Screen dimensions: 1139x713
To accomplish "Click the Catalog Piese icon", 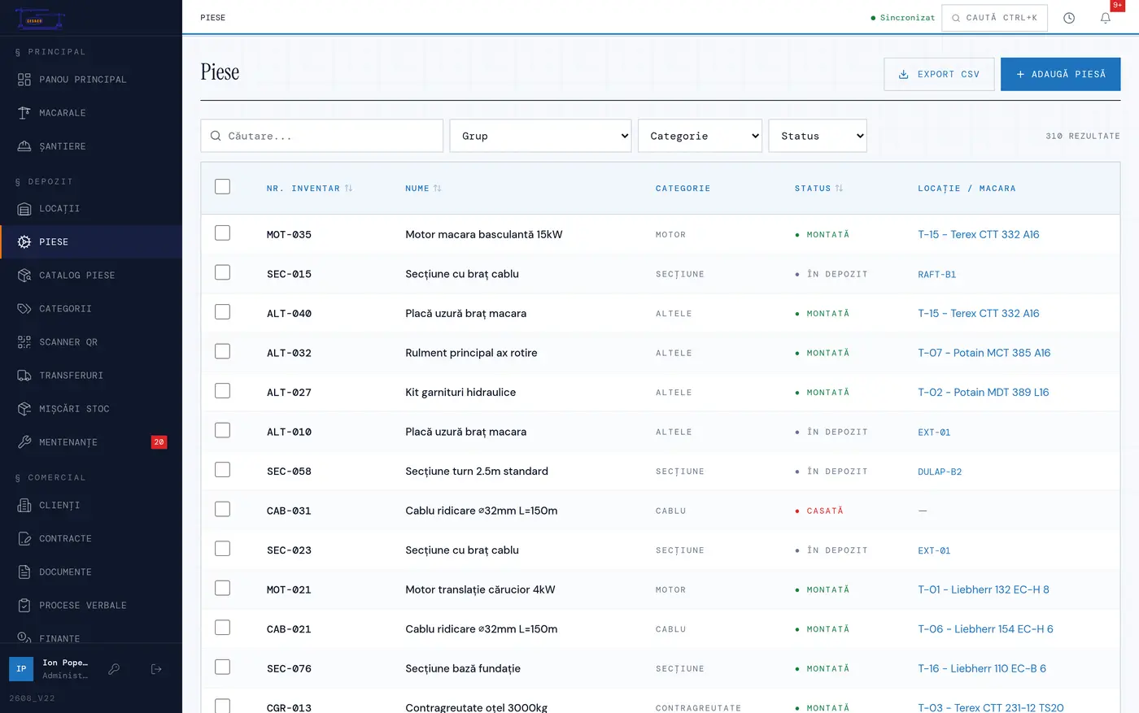I will click(x=24, y=276).
